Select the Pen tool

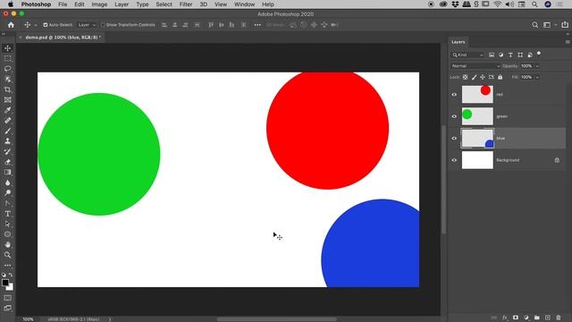[8, 203]
